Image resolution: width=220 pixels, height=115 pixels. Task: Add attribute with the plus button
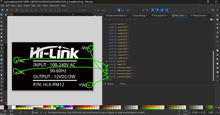click(105, 83)
